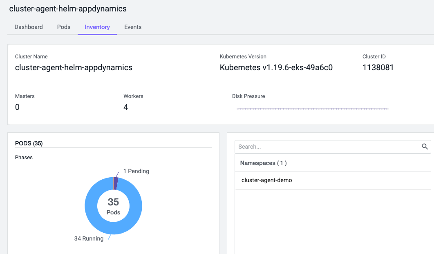This screenshot has height=254, width=434.
Task: Click the Workers label
Action: 133,96
